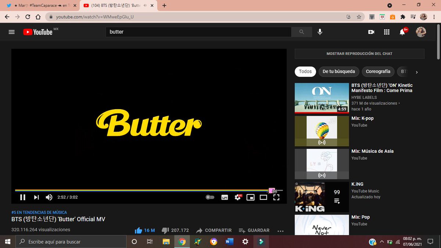This screenshot has height=248, width=441.
Task: Open Task View in the taskbar
Action: pyautogui.click(x=150, y=241)
